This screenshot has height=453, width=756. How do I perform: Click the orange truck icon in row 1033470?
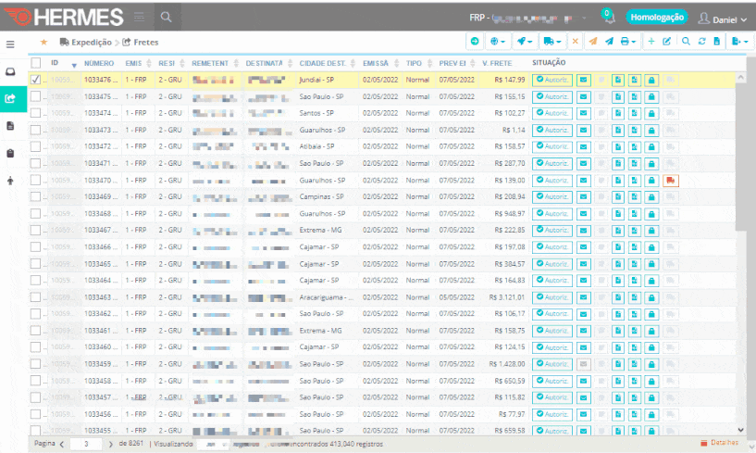click(670, 180)
